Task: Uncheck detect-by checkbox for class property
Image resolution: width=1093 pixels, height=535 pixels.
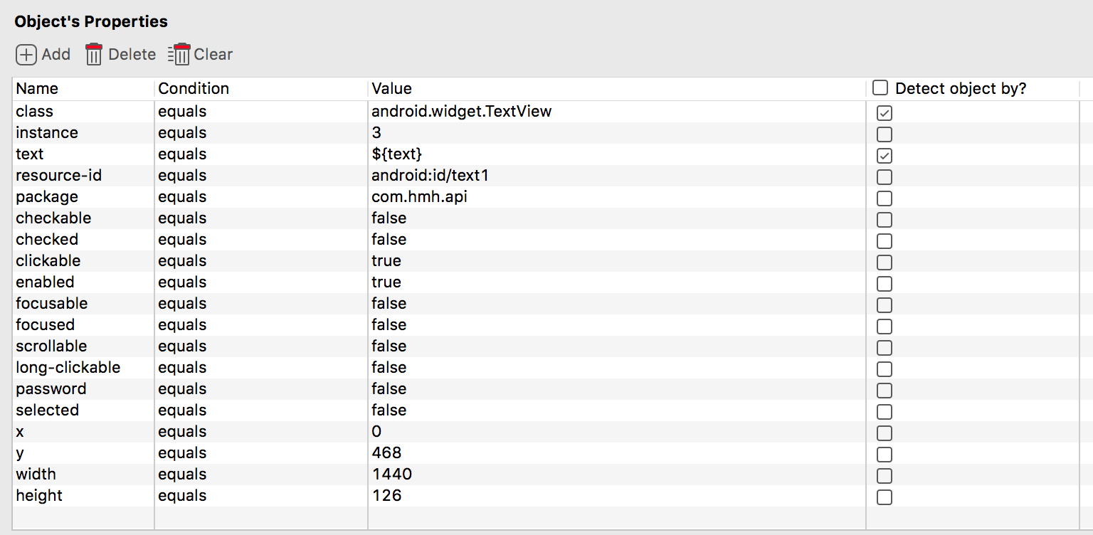Action: pyautogui.click(x=885, y=112)
